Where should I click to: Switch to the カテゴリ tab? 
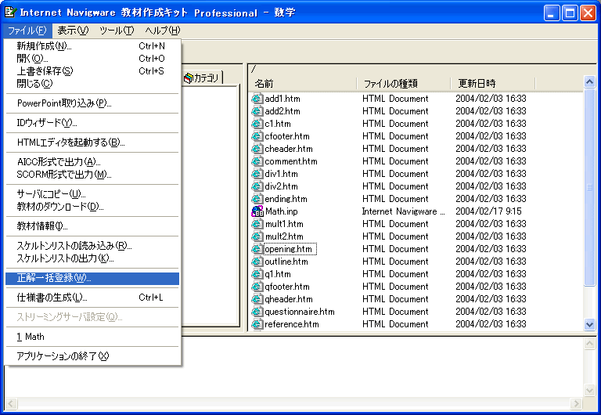(x=202, y=78)
